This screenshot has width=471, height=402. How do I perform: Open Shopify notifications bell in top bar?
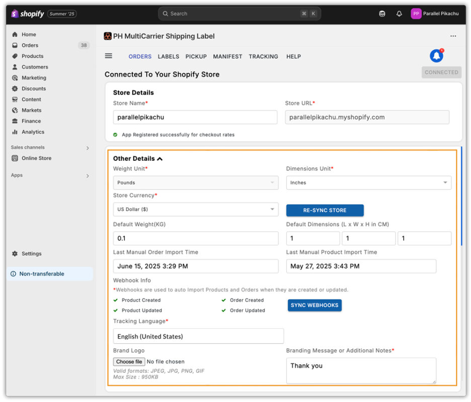pos(399,14)
